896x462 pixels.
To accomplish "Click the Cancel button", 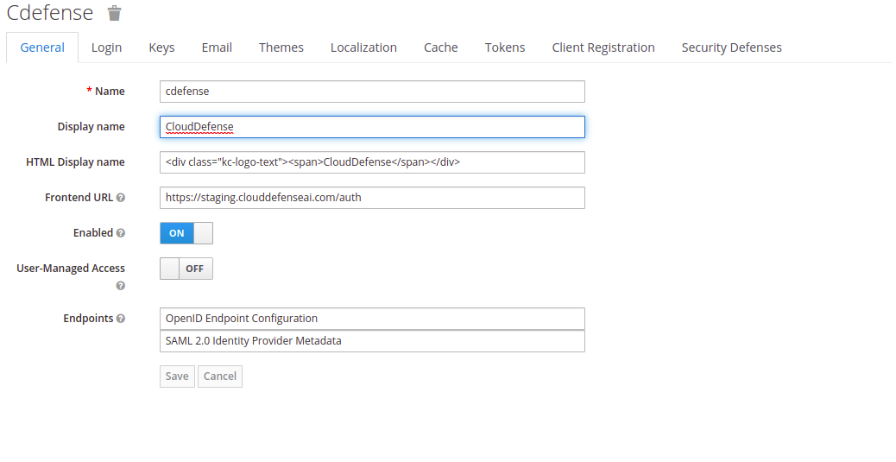I will pos(220,377).
